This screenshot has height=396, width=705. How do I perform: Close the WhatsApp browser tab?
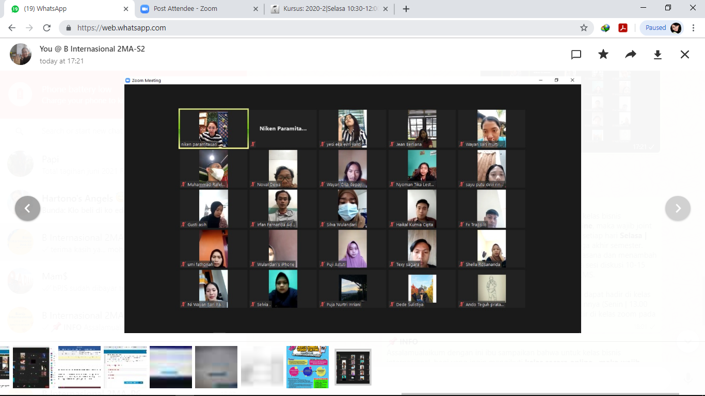point(126,9)
